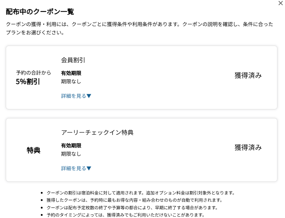The width and height of the screenshot is (285, 218).
Task: Expand 詳細を見る for アーリーチェックイン特典 coupon
Action: point(76,168)
